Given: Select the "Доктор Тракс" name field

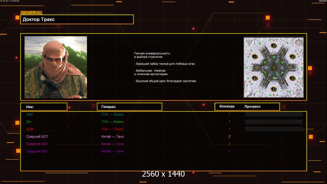Looking at the screenshot, I should click(x=77, y=19).
